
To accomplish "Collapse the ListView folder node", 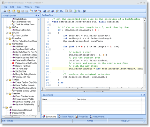I will click(7, 33).
